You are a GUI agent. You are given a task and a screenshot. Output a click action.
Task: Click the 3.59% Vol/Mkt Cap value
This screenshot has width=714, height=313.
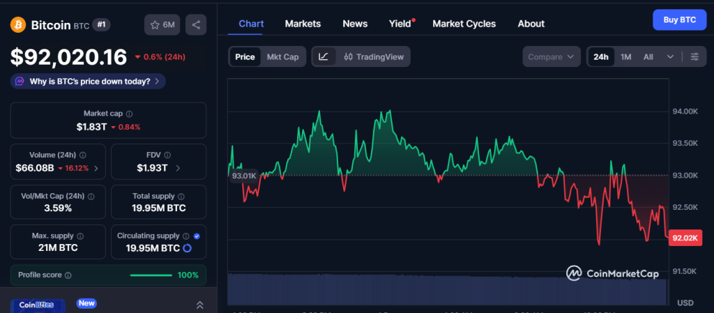coord(58,208)
